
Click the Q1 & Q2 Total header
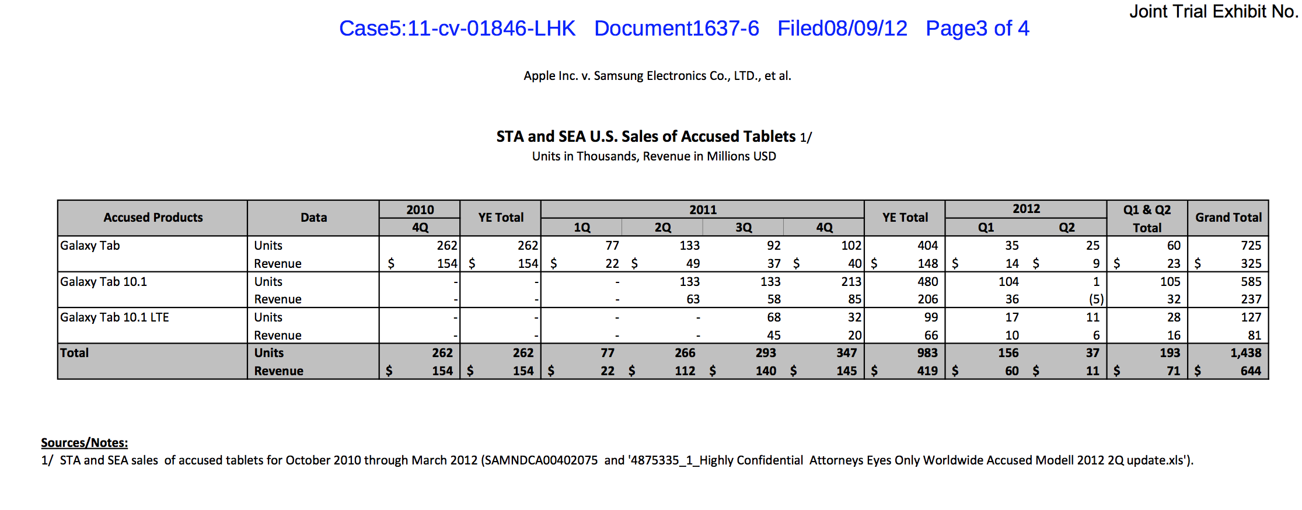1147,219
